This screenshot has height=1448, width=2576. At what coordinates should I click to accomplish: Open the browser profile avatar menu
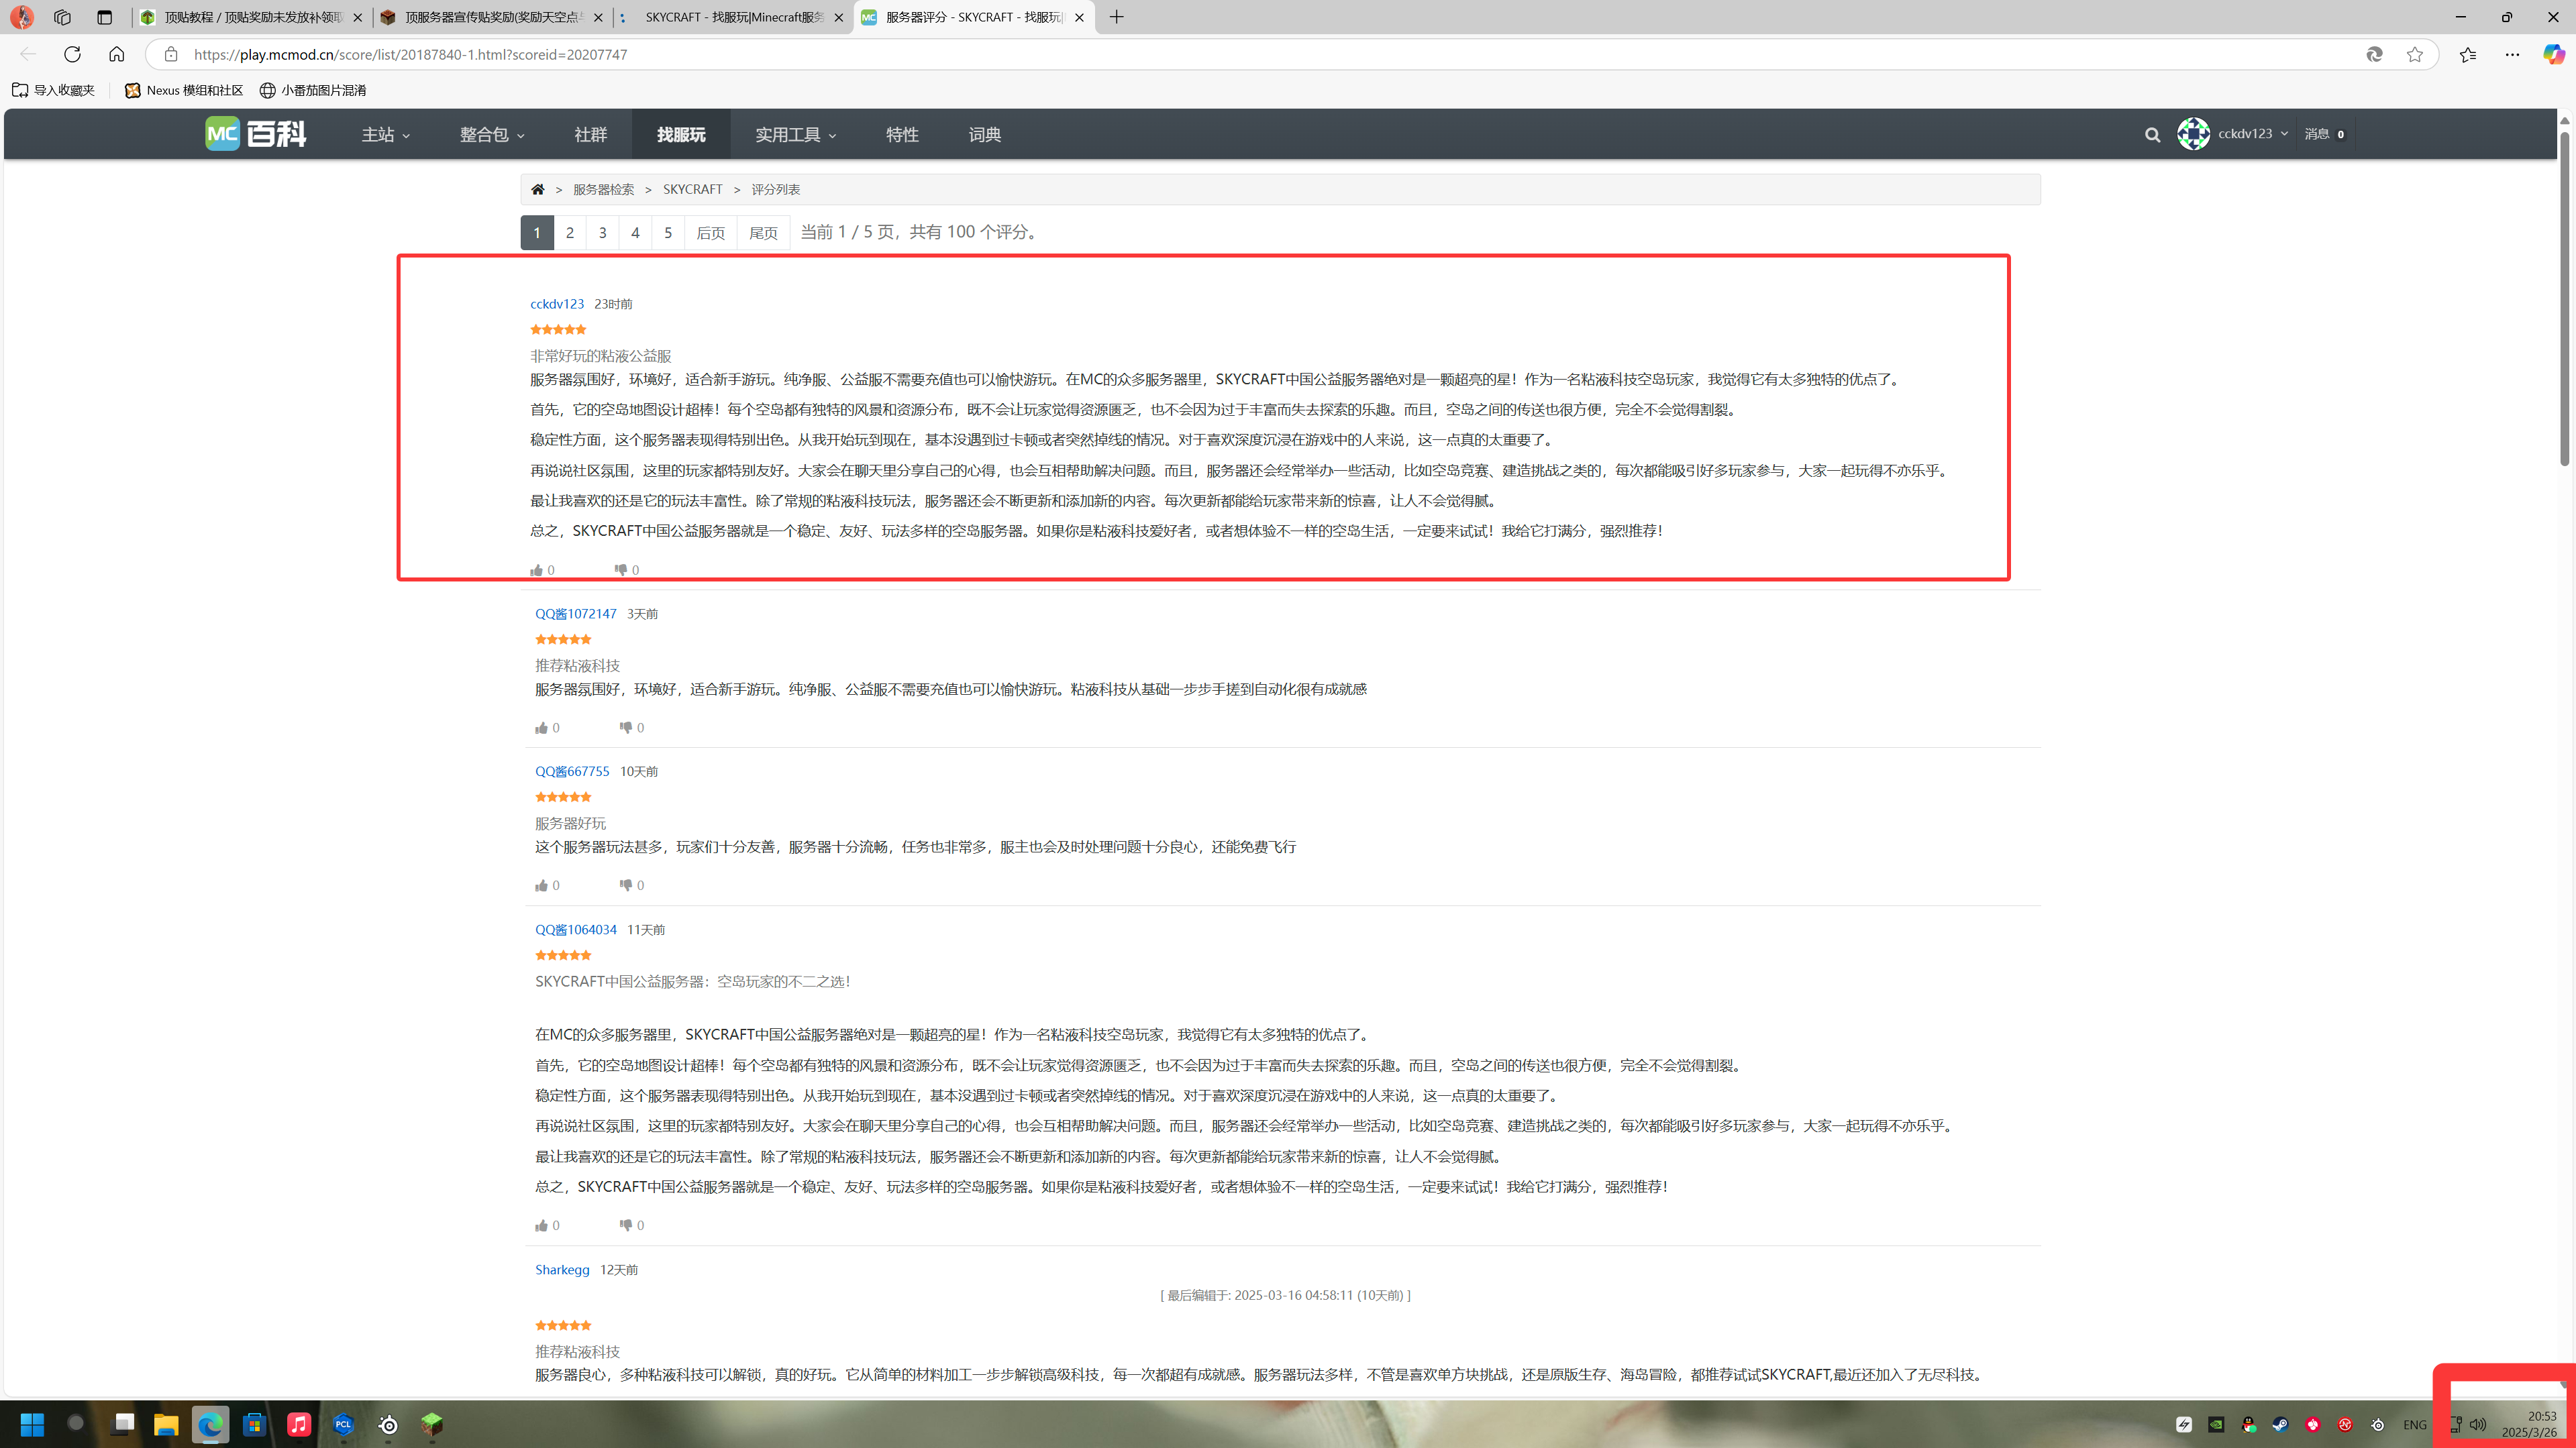pos(22,17)
